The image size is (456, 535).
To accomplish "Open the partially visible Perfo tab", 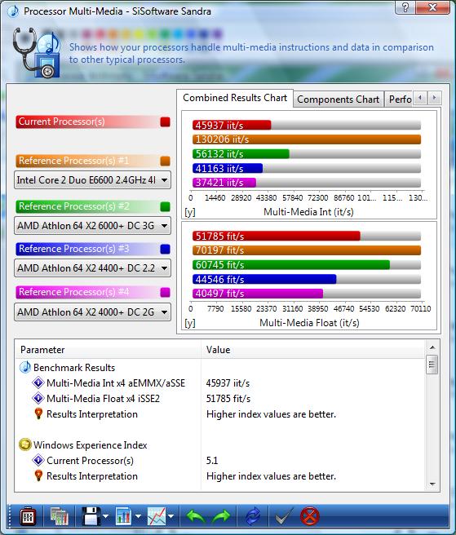I will point(399,99).
